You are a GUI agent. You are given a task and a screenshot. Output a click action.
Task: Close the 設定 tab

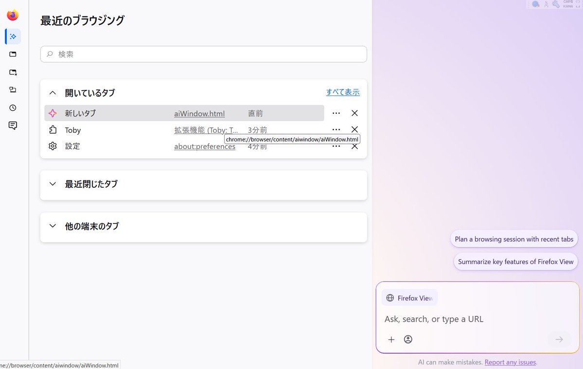(x=354, y=146)
